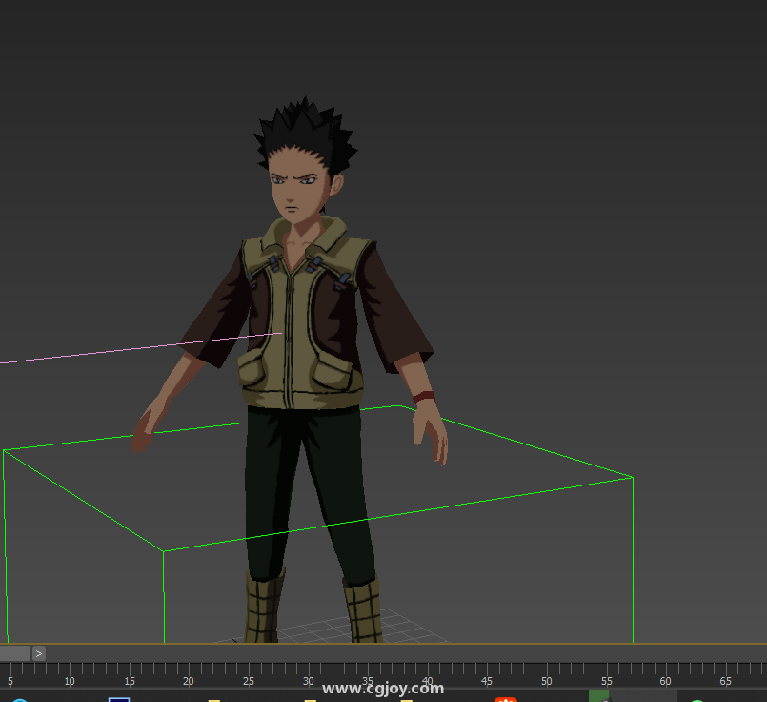This screenshot has width=767, height=702.
Task: Click the character's spiky black hair
Action: [x=302, y=135]
